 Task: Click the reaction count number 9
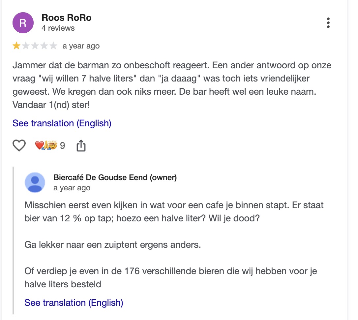(x=62, y=145)
